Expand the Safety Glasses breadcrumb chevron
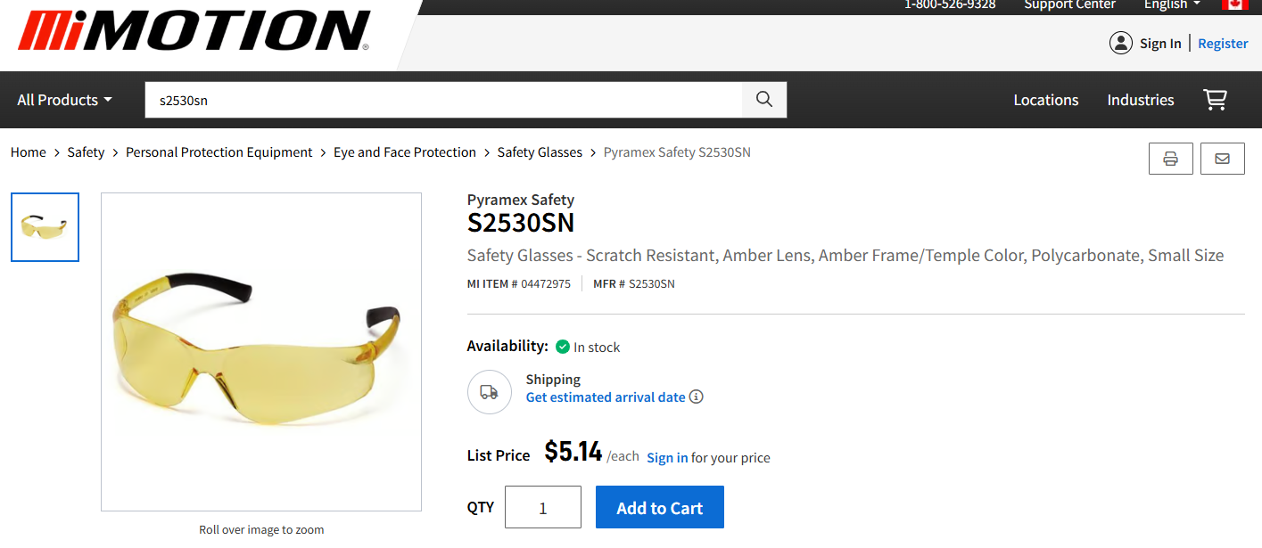 592,151
